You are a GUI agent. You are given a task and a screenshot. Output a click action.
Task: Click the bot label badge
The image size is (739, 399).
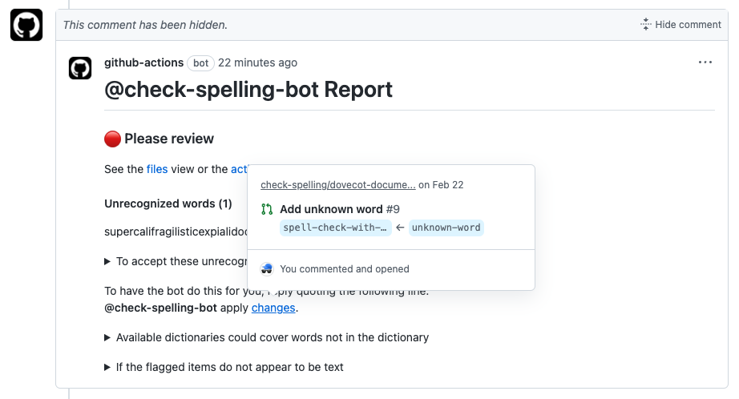[x=200, y=63]
